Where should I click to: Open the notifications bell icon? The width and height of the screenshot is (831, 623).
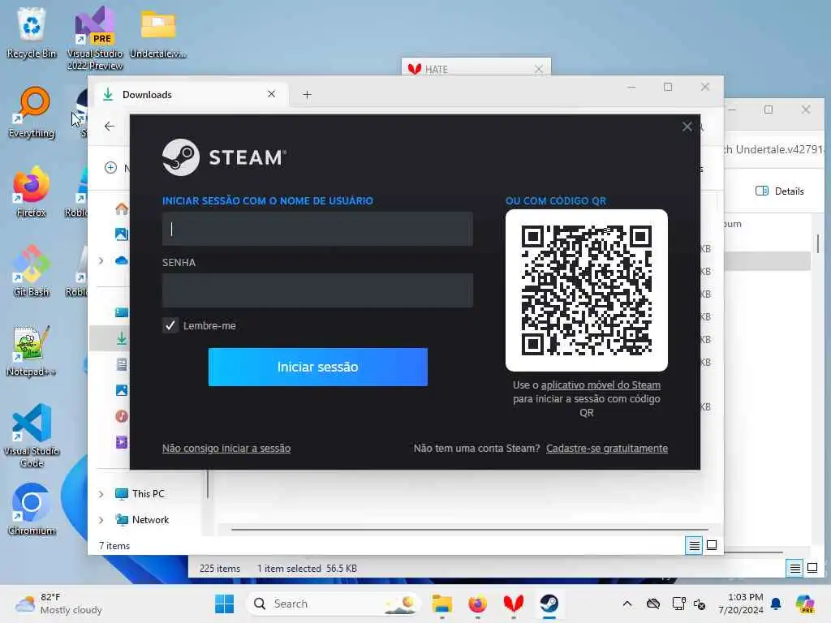776,604
